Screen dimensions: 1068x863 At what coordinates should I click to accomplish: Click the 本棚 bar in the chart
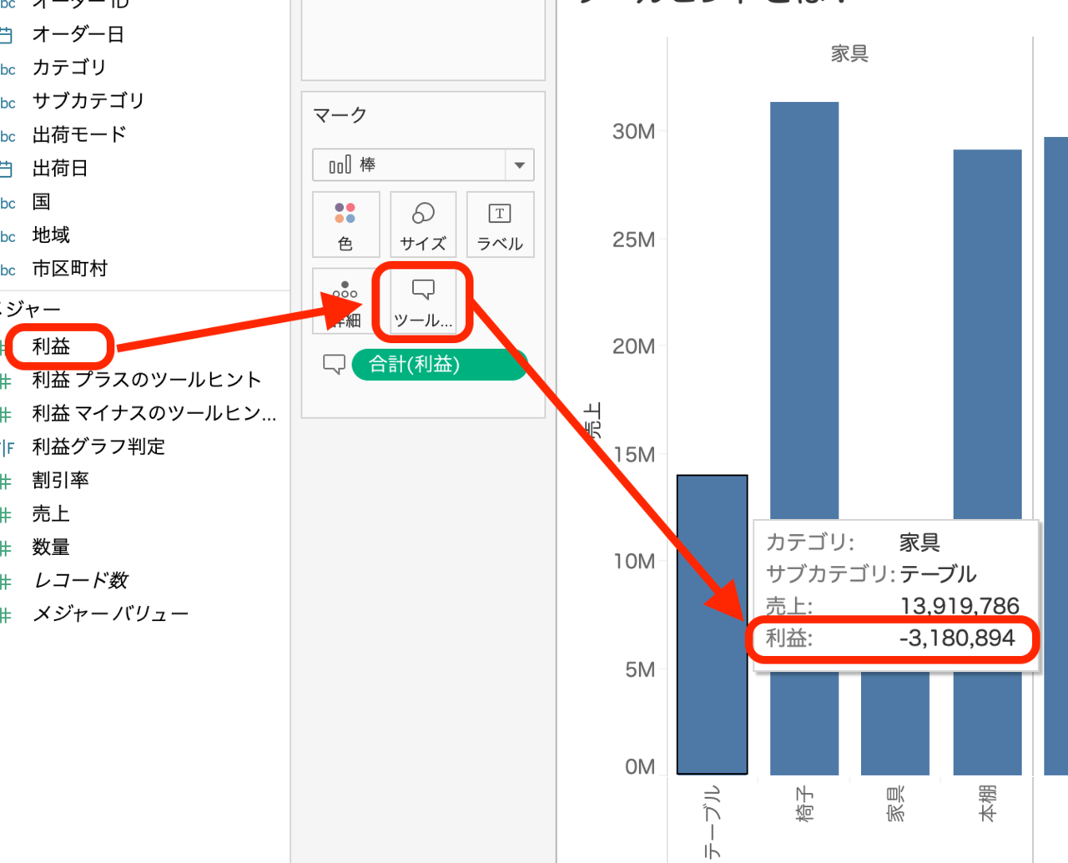[988, 334]
